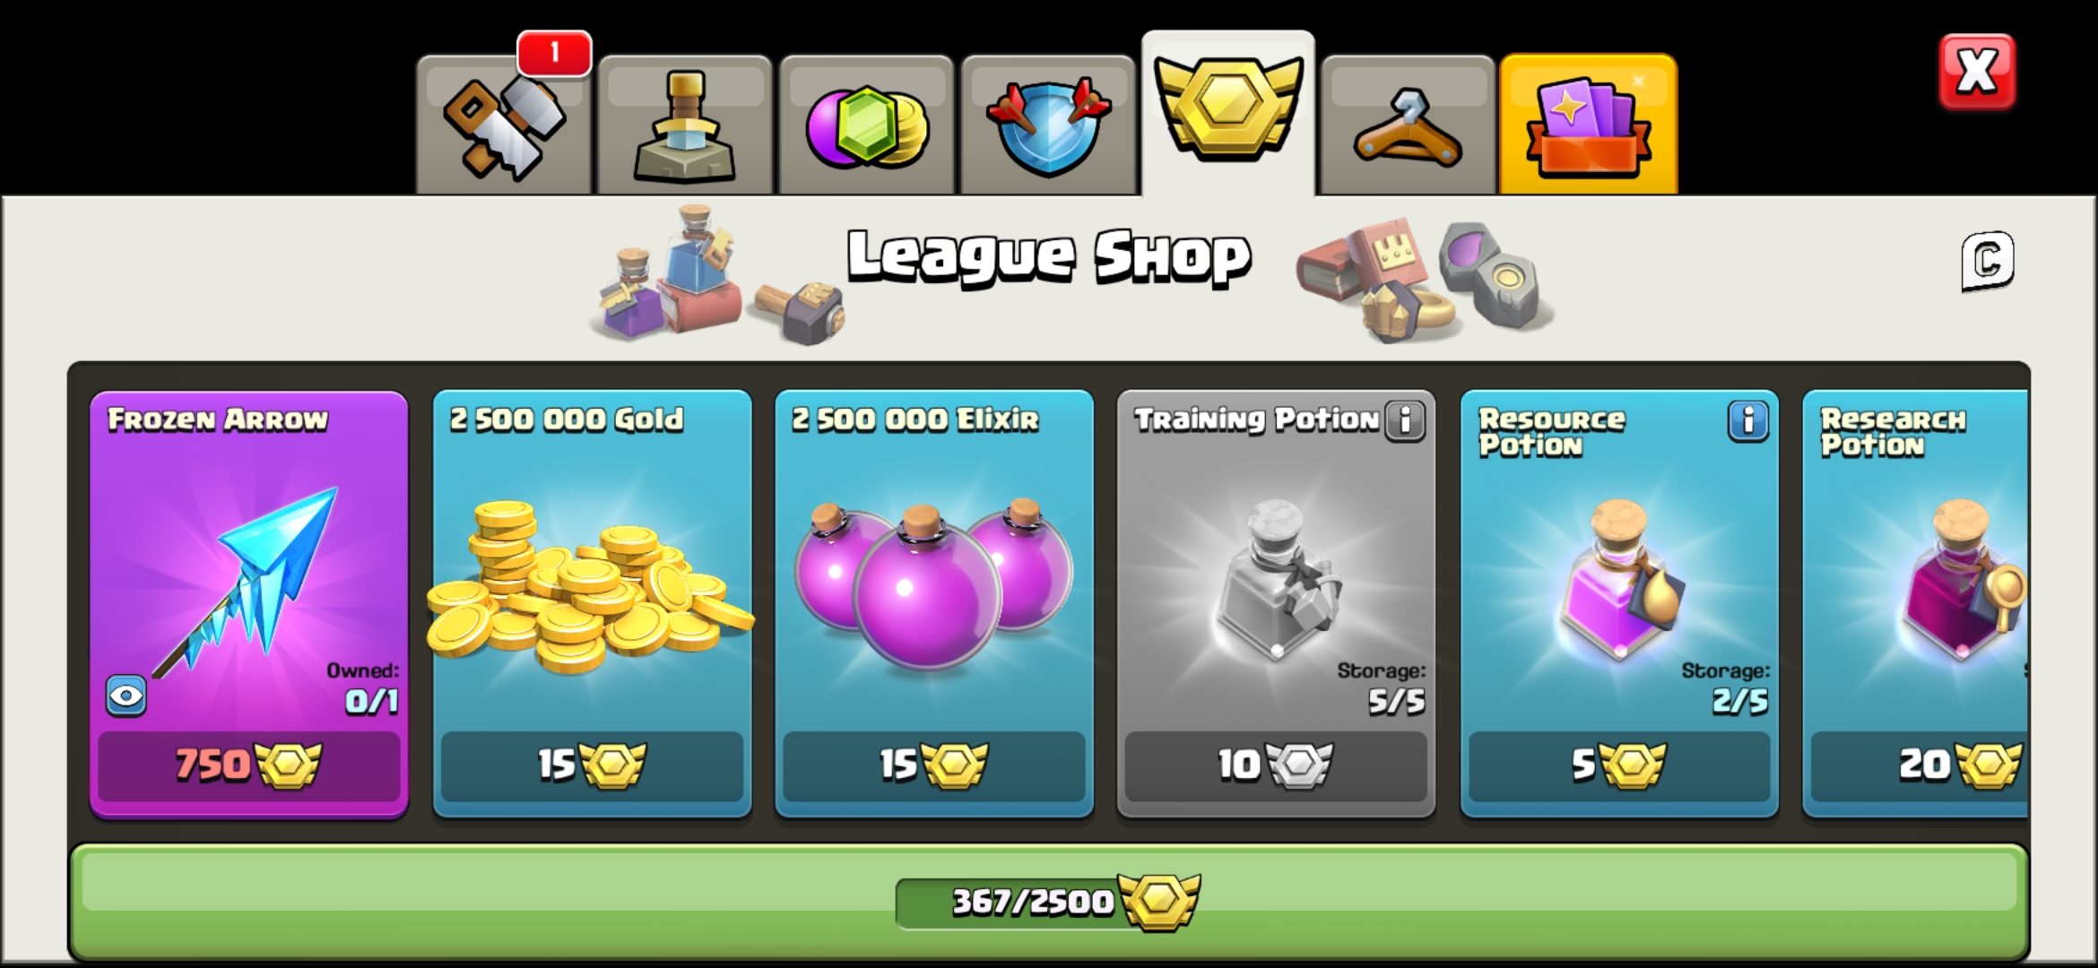Screen dimensions: 2098x968
Task: Click the League Shop medal tab
Action: tap(1228, 114)
